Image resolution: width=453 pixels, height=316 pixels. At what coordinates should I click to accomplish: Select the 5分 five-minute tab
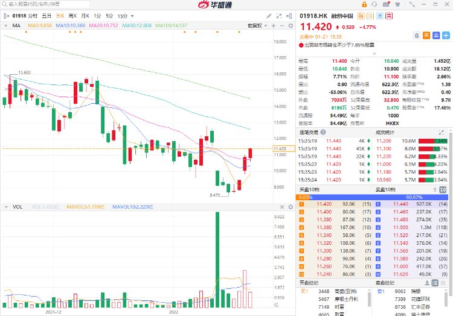point(109,16)
